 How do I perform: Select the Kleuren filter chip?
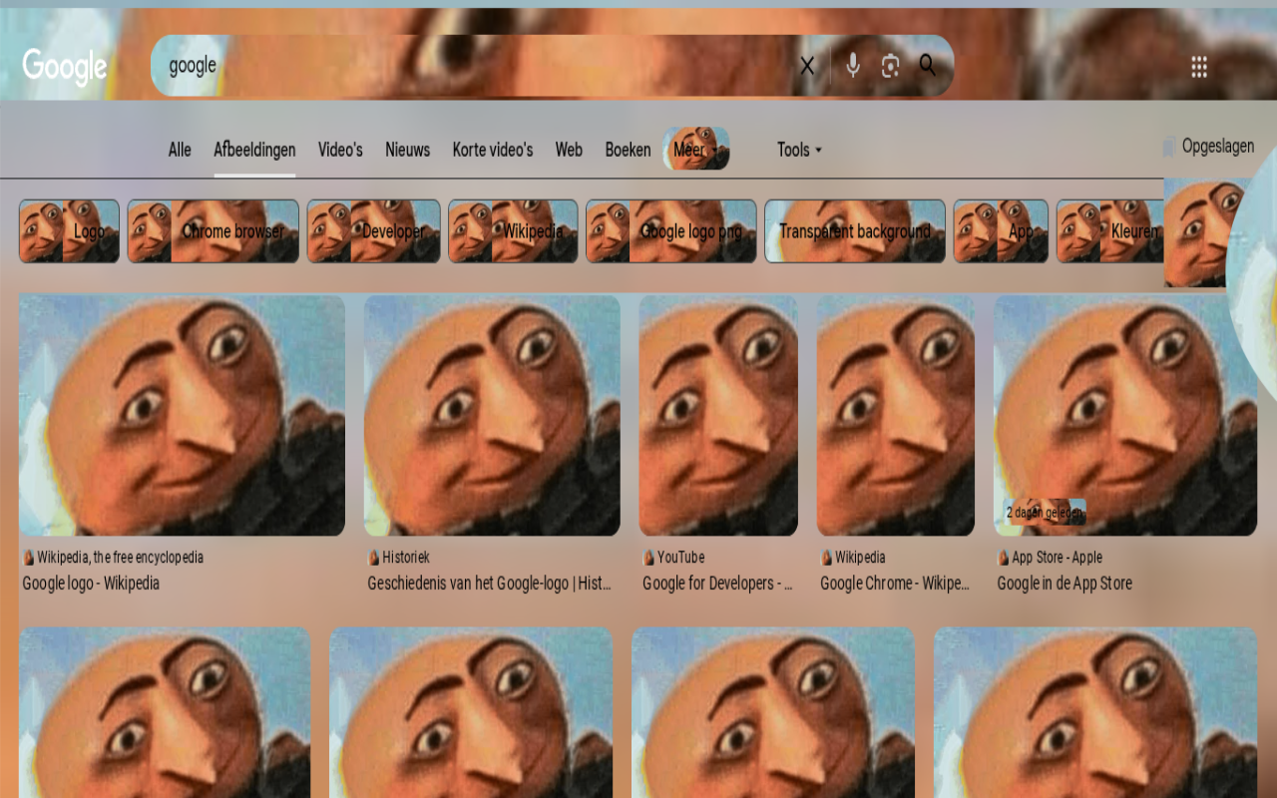click(x=1110, y=231)
